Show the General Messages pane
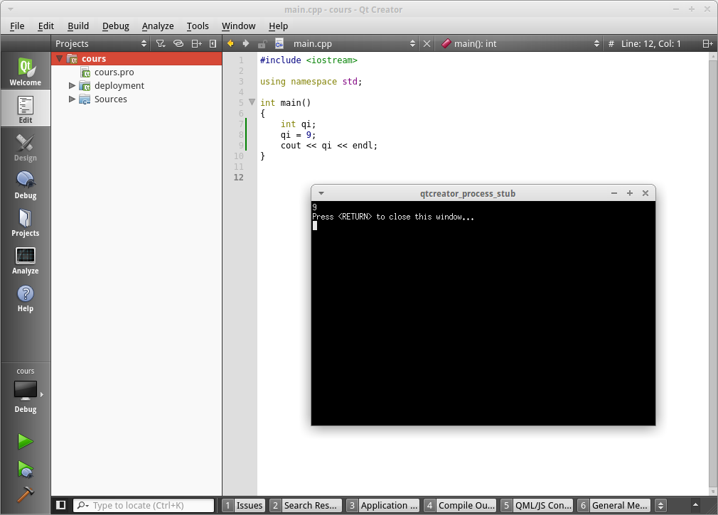This screenshot has height=515, width=718. click(613, 505)
